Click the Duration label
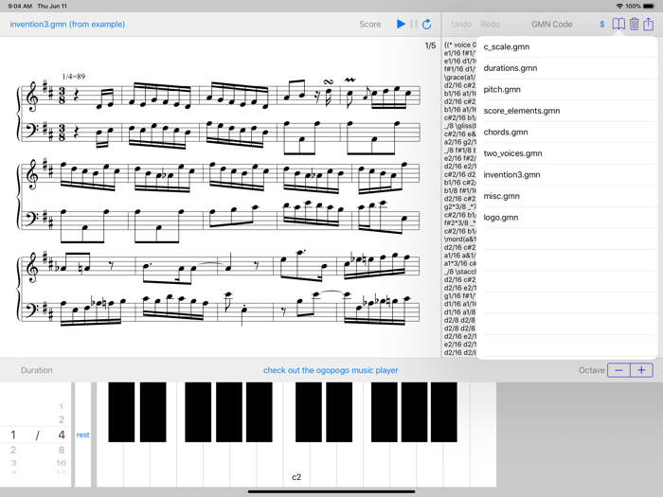 37,370
